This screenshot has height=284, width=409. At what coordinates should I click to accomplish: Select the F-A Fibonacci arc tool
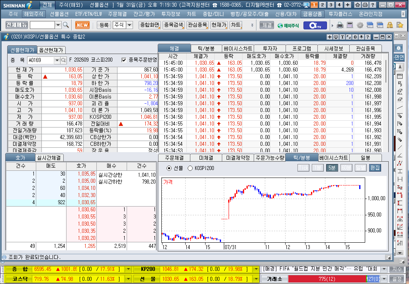pyautogui.click(x=399, y=218)
